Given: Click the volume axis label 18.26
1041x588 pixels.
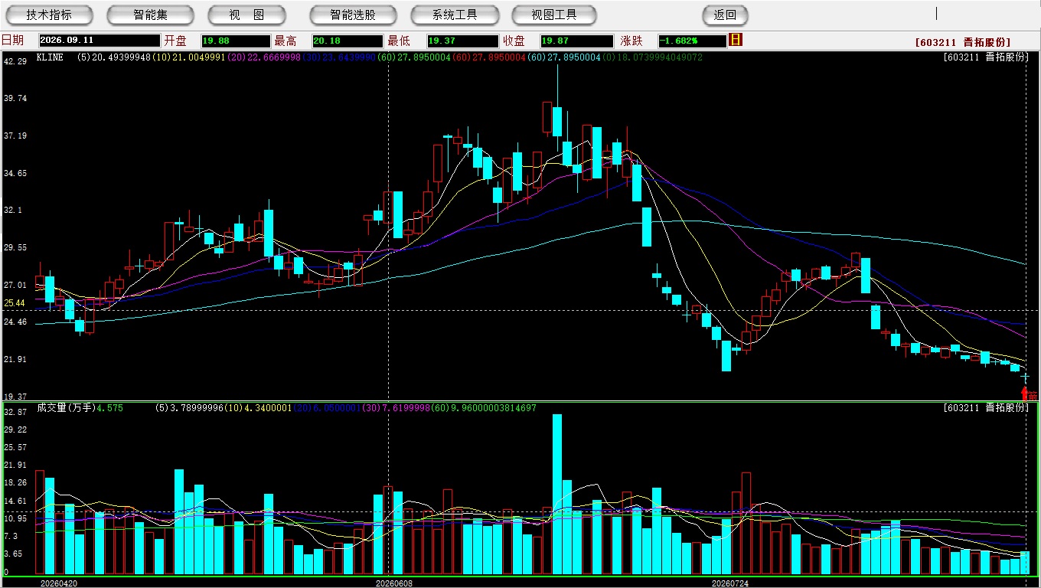Looking at the screenshot, I should tap(15, 482).
